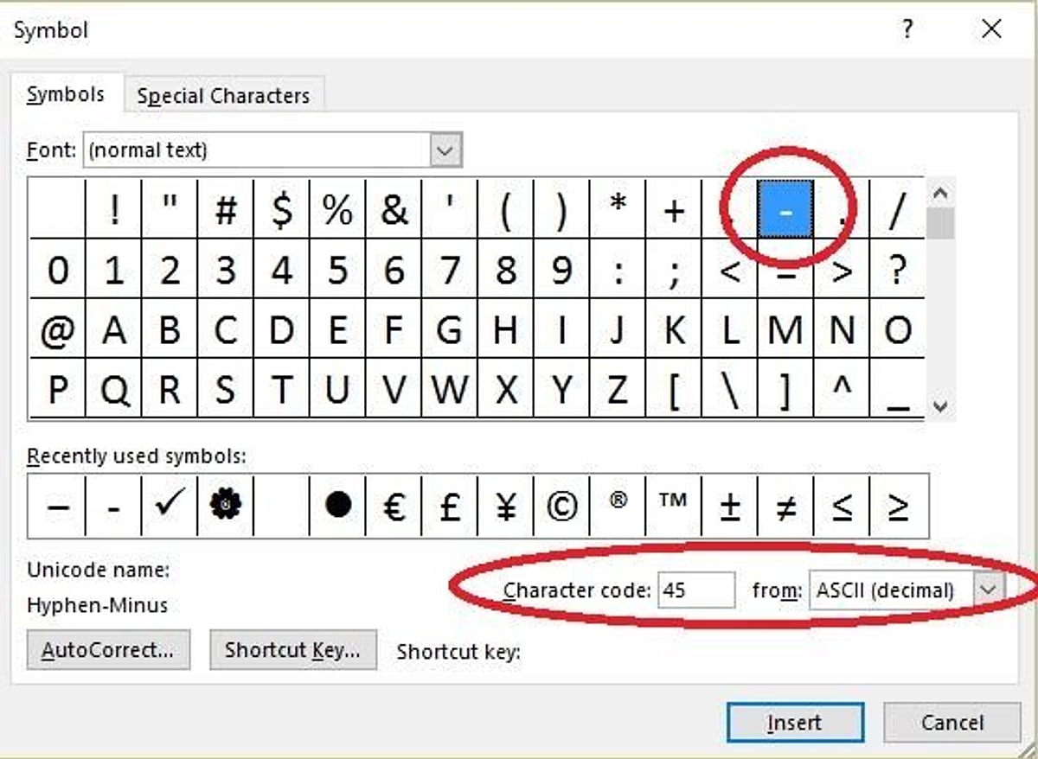
Task: Select the check mark in recently used symbols
Action: (169, 505)
